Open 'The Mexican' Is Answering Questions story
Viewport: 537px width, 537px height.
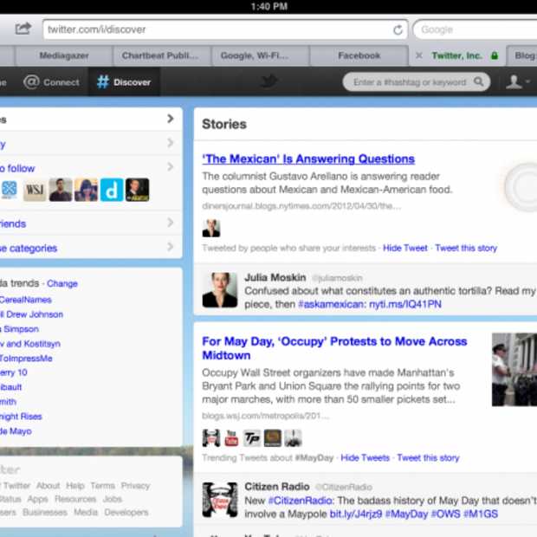point(308,159)
